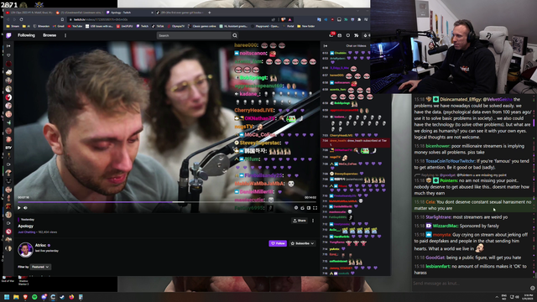
Task: Seek along the video progress bar
Action: (167, 202)
